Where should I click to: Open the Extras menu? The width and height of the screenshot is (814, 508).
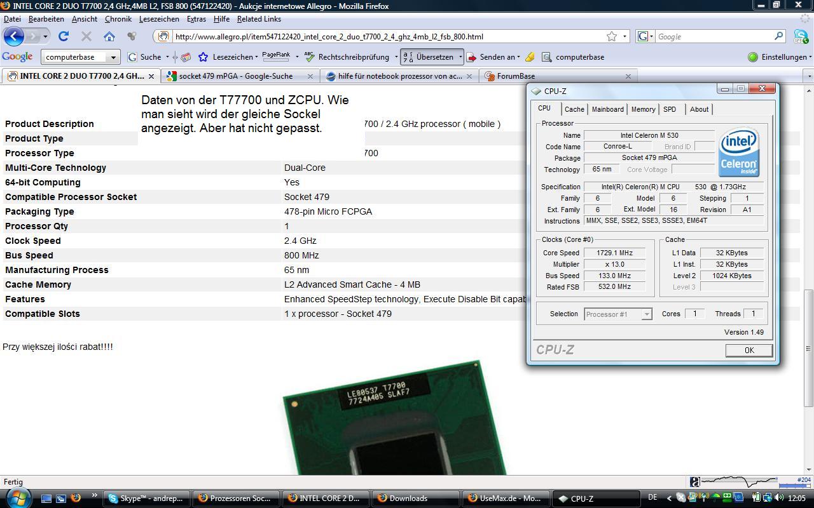point(196,19)
